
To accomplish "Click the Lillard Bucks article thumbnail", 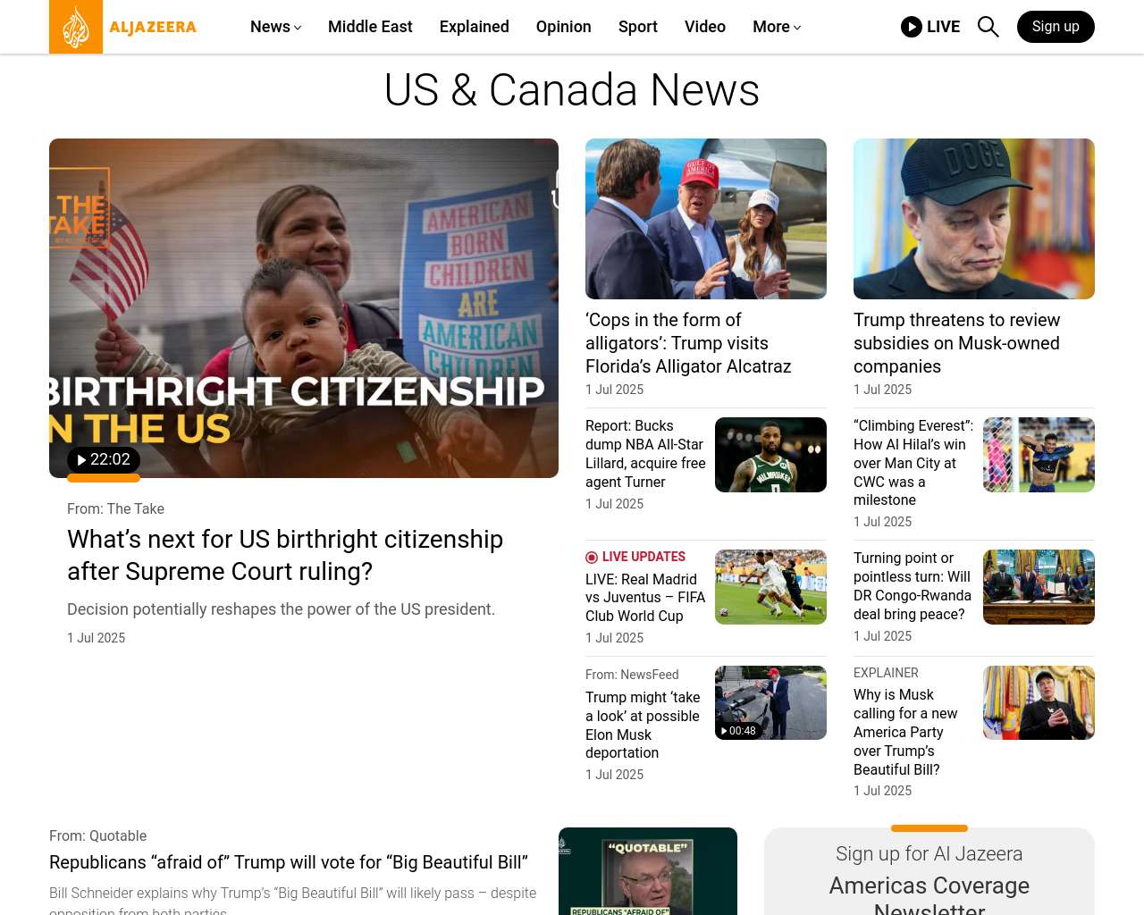I will tap(770, 455).
